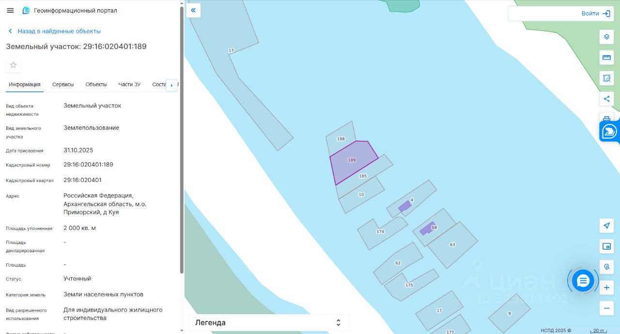Activate the area selection search tool
The height and width of the screenshot is (334, 620).
tap(606, 78)
